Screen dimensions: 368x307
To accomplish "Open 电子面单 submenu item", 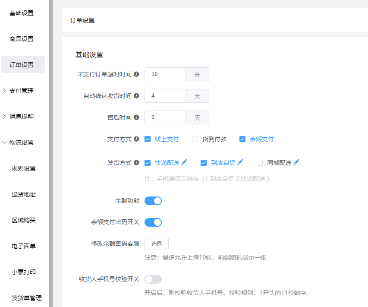I will tap(24, 246).
